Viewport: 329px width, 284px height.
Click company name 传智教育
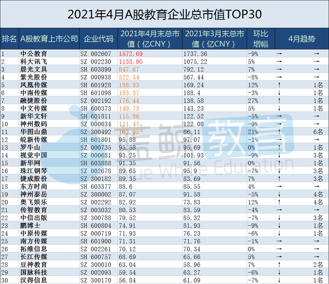[x=34, y=210]
